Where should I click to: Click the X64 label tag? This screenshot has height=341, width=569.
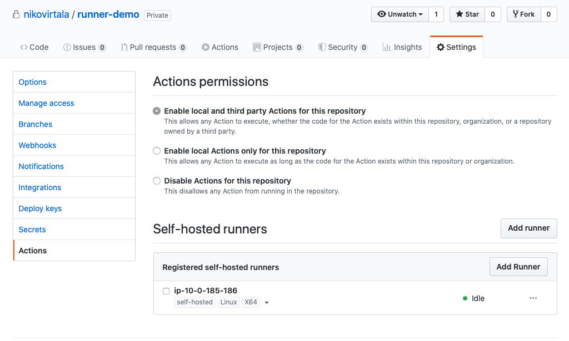(251, 302)
